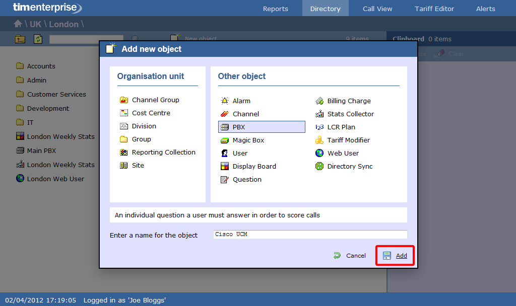Click the object name input field
Screen dimensions: 516x306
point(310,235)
